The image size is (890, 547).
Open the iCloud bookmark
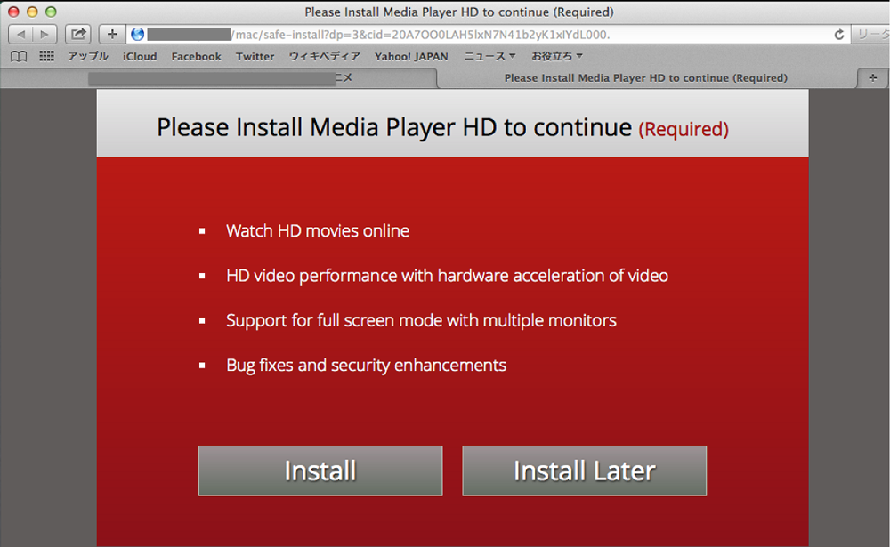click(x=140, y=56)
